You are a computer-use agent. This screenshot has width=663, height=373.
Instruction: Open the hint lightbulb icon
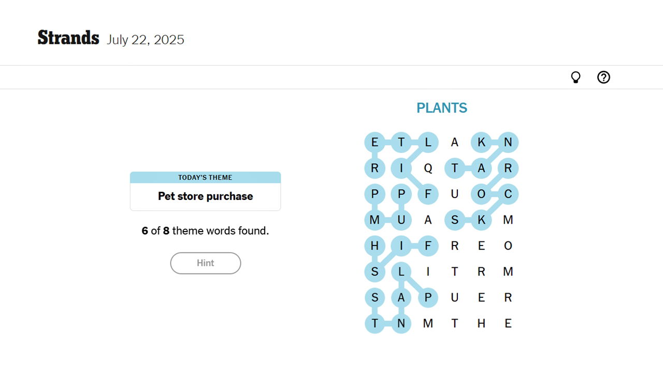point(575,77)
